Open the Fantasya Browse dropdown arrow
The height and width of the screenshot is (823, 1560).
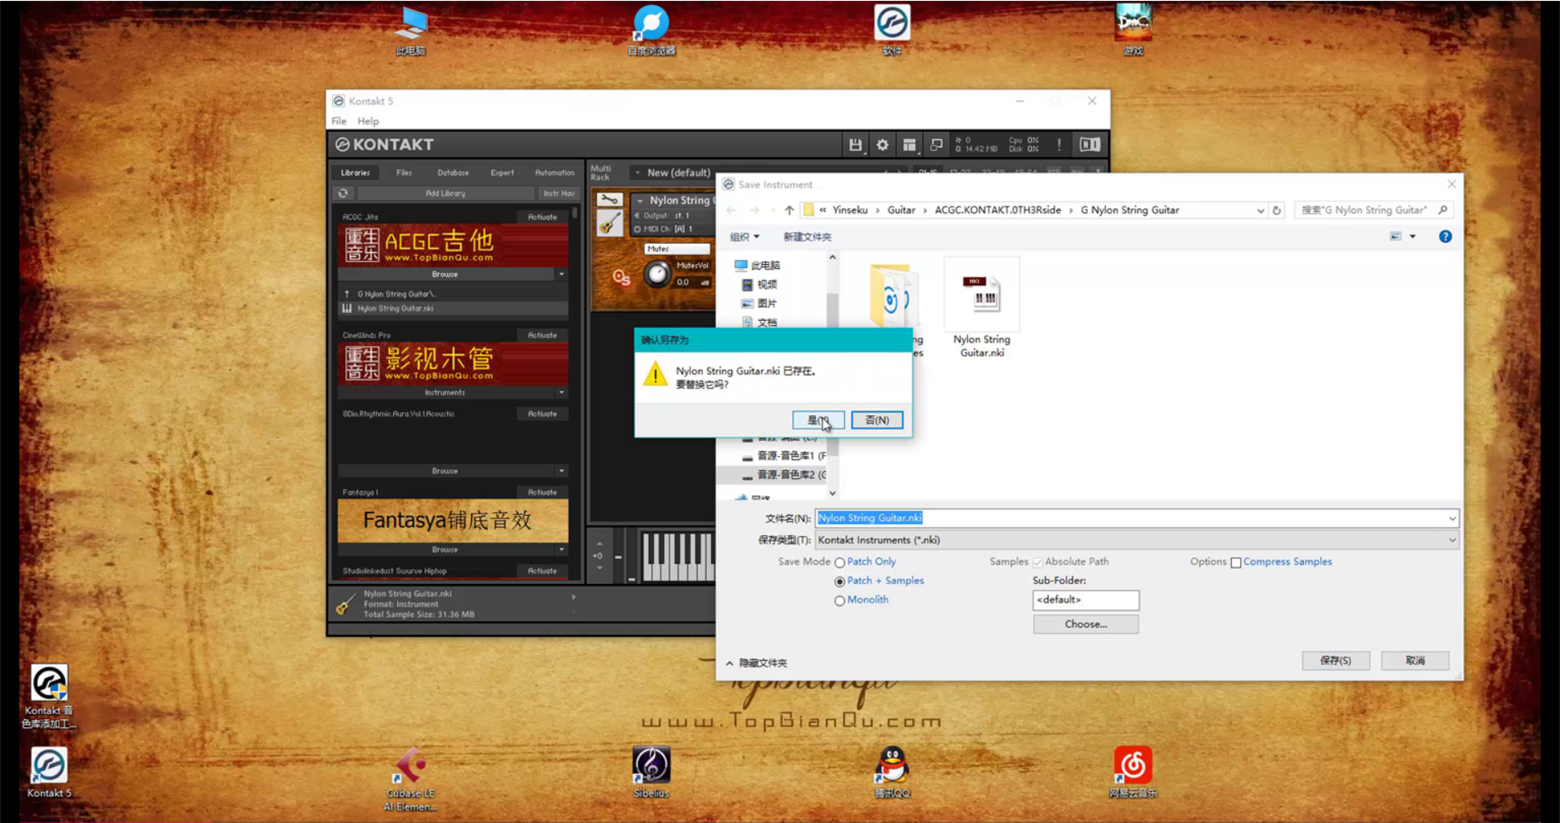pos(561,550)
